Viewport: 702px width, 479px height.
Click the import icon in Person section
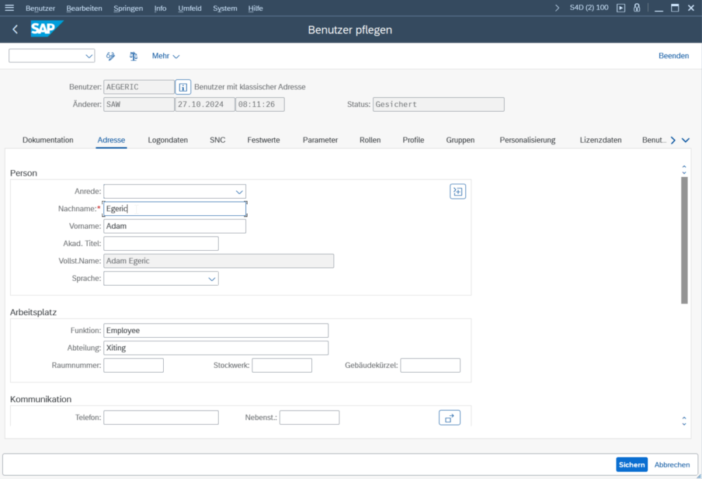457,192
